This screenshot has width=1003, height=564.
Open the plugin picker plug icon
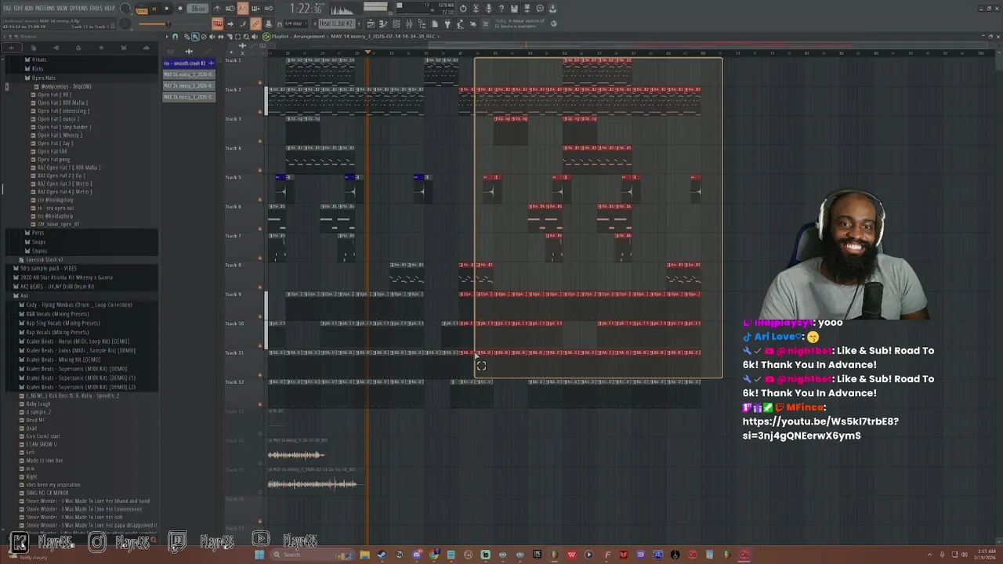(447, 23)
